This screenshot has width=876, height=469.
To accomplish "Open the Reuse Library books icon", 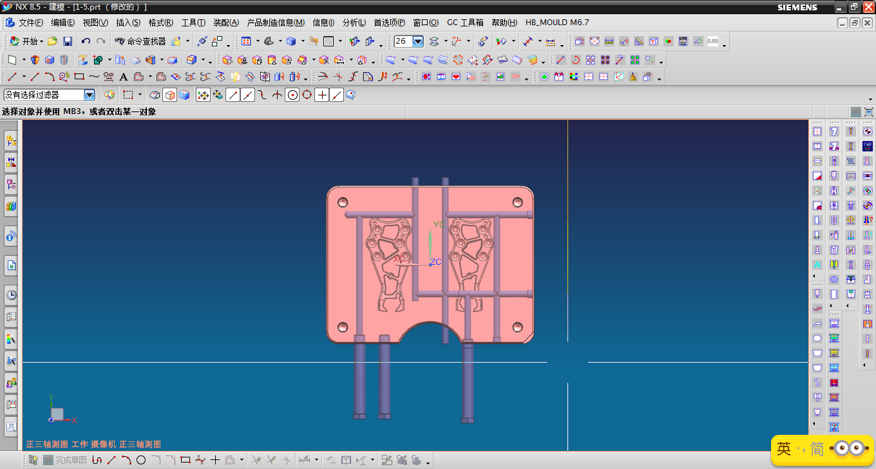I will pyautogui.click(x=11, y=206).
